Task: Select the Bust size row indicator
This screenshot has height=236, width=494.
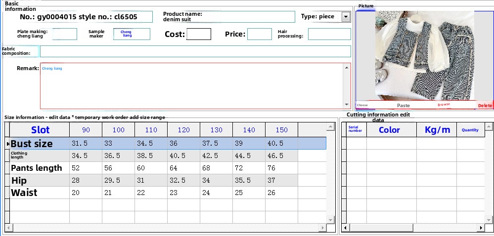Action: 7,144
